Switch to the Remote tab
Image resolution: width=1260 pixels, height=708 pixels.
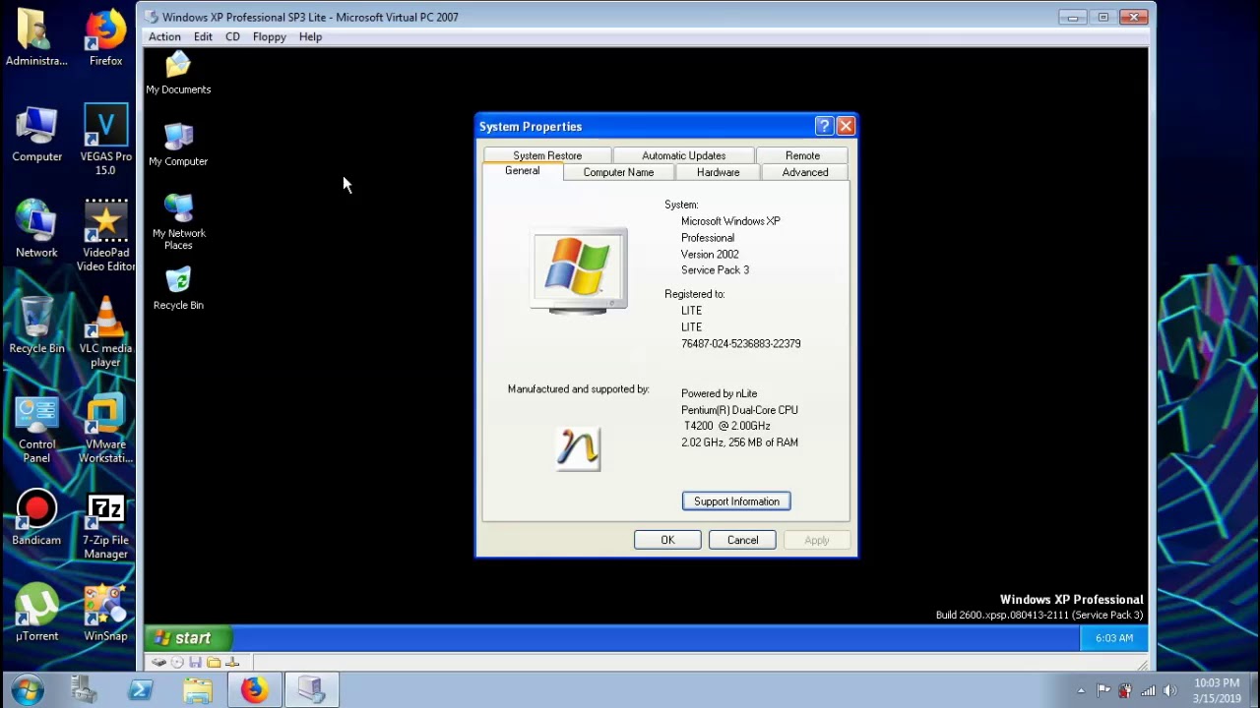tap(802, 155)
